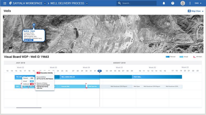Click the Sayyala Workspace logo icon
This screenshot has height=115, width=206.
[x=10, y=3]
